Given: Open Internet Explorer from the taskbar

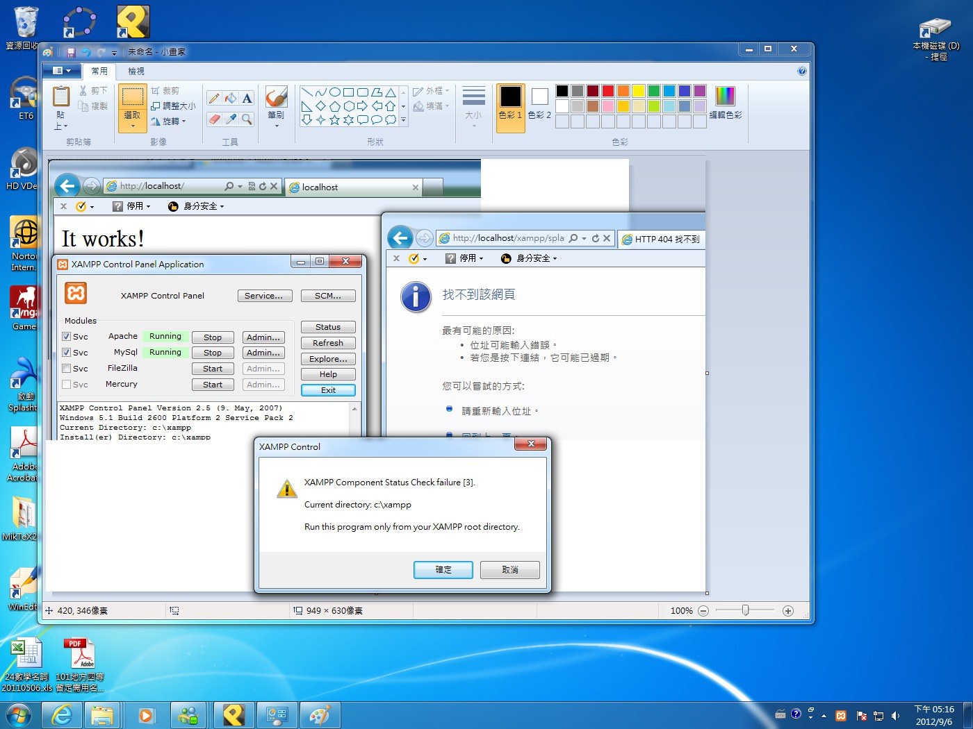Looking at the screenshot, I should (x=62, y=715).
